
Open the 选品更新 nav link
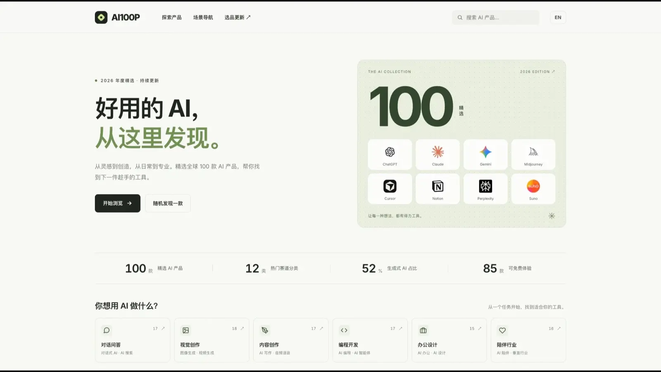pos(238,17)
